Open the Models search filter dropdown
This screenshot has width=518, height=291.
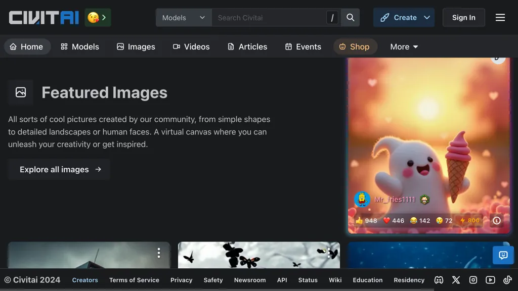pos(183,17)
